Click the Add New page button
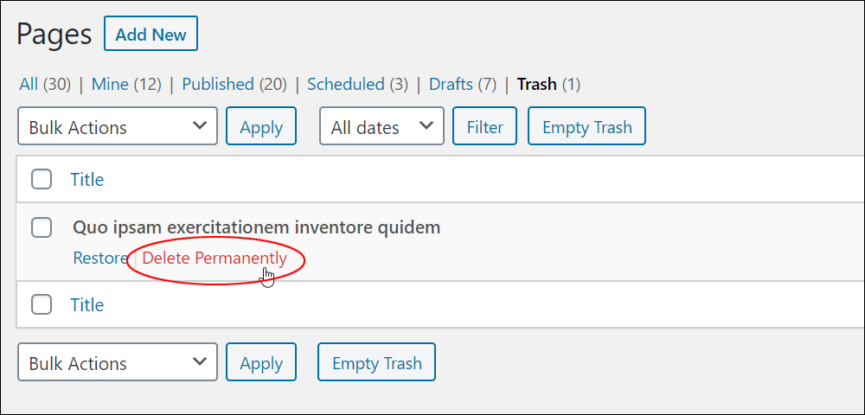Image resolution: width=865 pixels, height=415 pixels. 151,35
